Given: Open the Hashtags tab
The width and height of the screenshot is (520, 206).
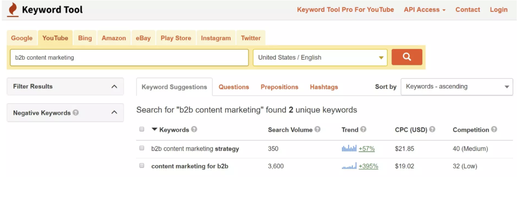Looking at the screenshot, I should click(x=324, y=87).
